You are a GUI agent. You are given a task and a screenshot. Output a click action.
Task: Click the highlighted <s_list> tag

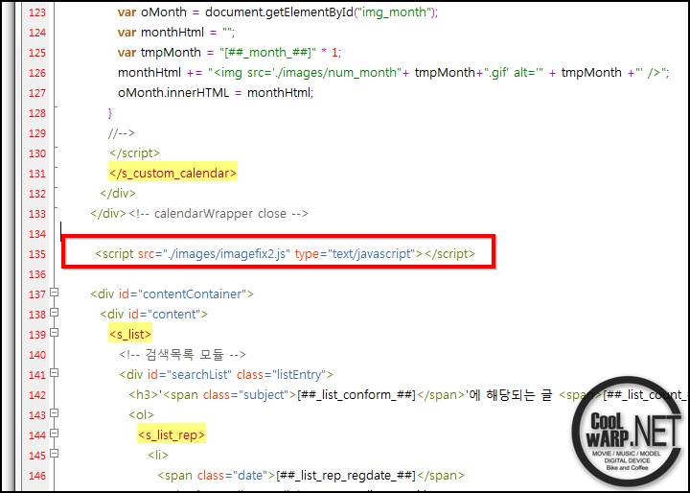tap(130, 335)
